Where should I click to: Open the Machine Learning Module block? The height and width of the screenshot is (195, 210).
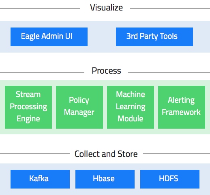pyautogui.click(x=131, y=107)
